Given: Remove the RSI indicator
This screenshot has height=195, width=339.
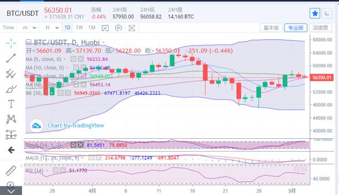Looking at the screenshot, I should (63, 170).
